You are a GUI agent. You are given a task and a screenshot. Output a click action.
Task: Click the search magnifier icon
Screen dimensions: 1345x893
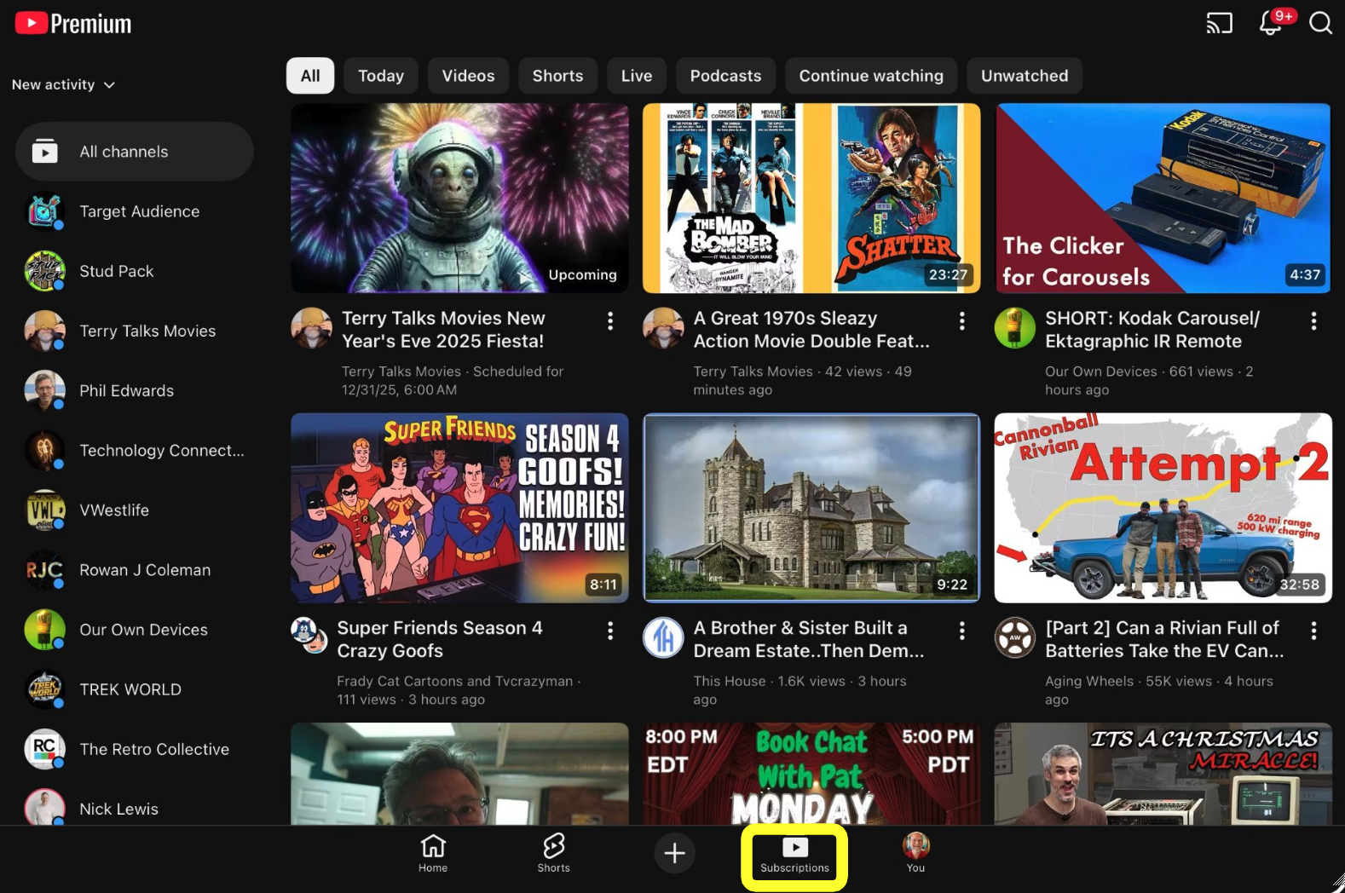1320,23
